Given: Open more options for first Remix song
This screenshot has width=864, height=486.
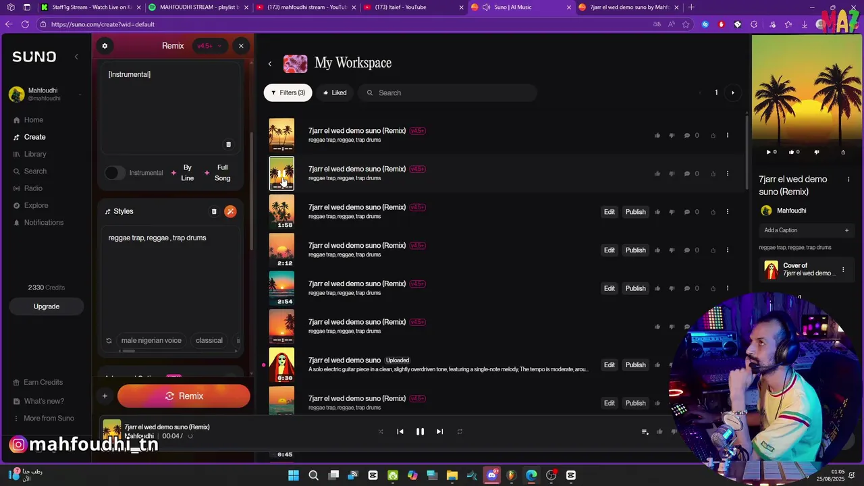Looking at the screenshot, I should point(727,136).
